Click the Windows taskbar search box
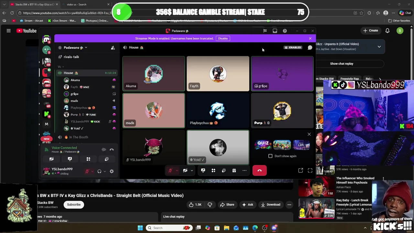Screen dimensions: 414x233 point(169,228)
